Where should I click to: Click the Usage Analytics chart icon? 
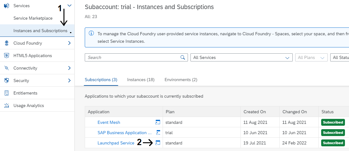coord(7,105)
